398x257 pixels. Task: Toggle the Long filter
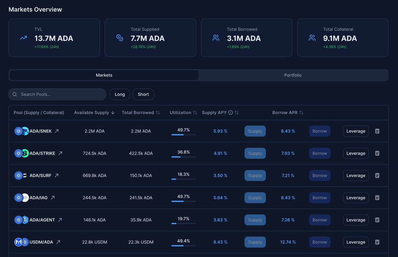coord(120,94)
